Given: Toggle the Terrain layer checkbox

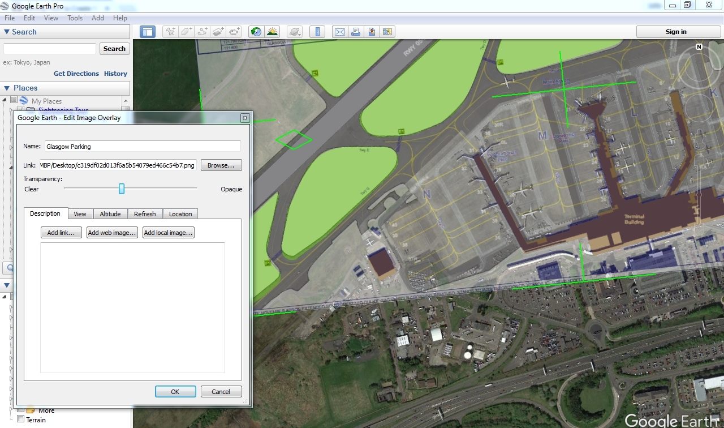Looking at the screenshot, I should [21, 420].
